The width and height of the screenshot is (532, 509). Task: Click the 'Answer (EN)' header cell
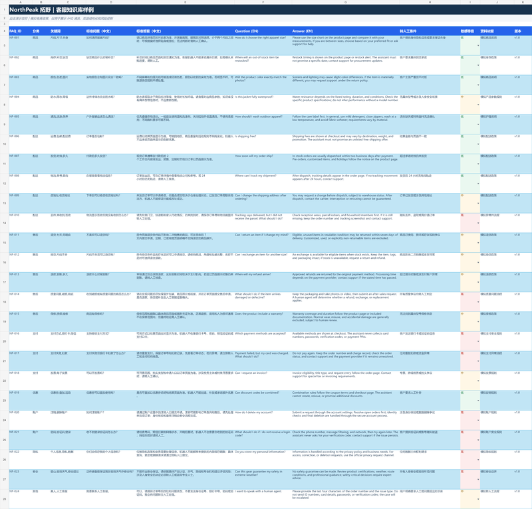pyautogui.click(x=345, y=31)
